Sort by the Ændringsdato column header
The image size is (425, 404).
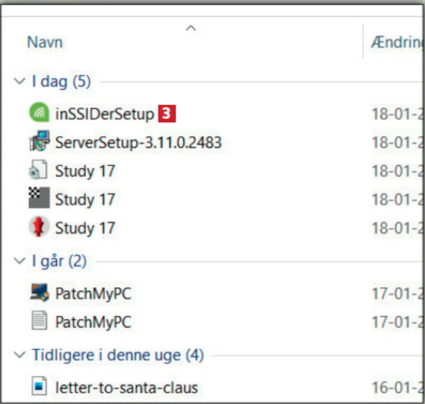click(397, 42)
